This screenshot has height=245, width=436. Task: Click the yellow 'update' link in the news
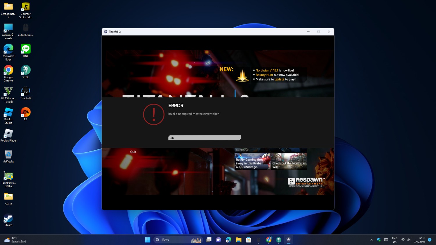click(x=279, y=79)
